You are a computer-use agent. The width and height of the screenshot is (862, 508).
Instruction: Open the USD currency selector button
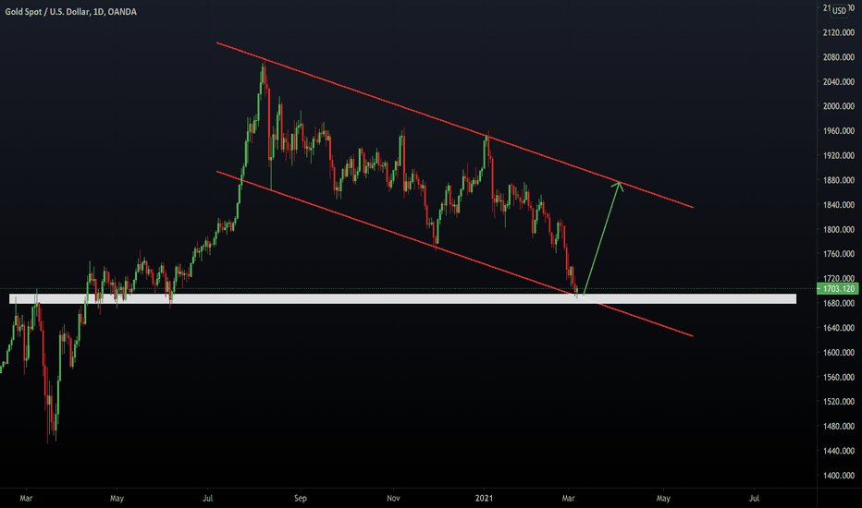pos(839,10)
